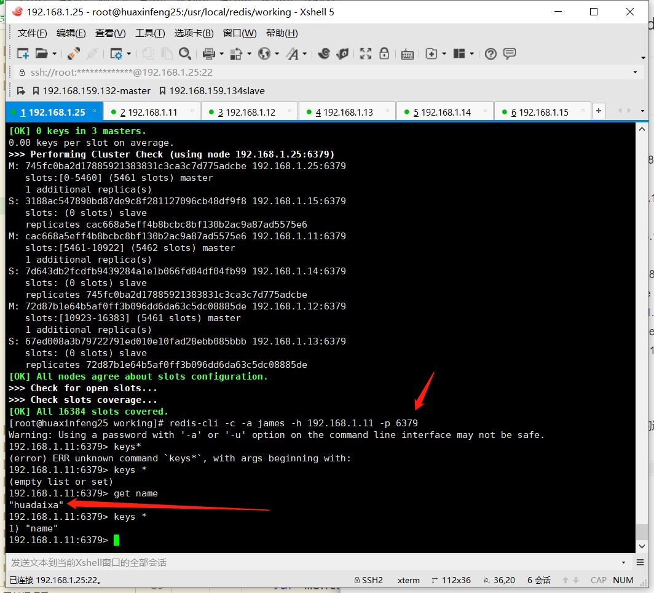Open the 窗口(W) menu
This screenshot has width=654, height=593.
coord(240,33)
